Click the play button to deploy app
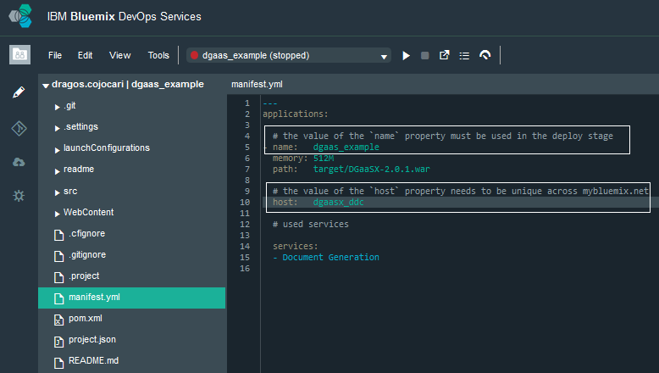Image resolution: width=659 pixels, height=373 pixels. [x=406, y=55]
